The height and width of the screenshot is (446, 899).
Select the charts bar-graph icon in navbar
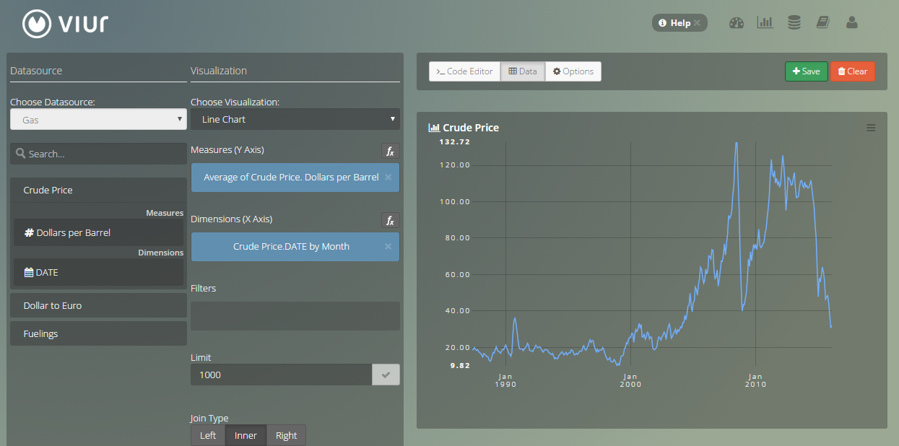point(765,22)
